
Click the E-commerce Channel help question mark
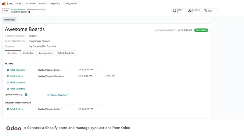coord(26,35)
